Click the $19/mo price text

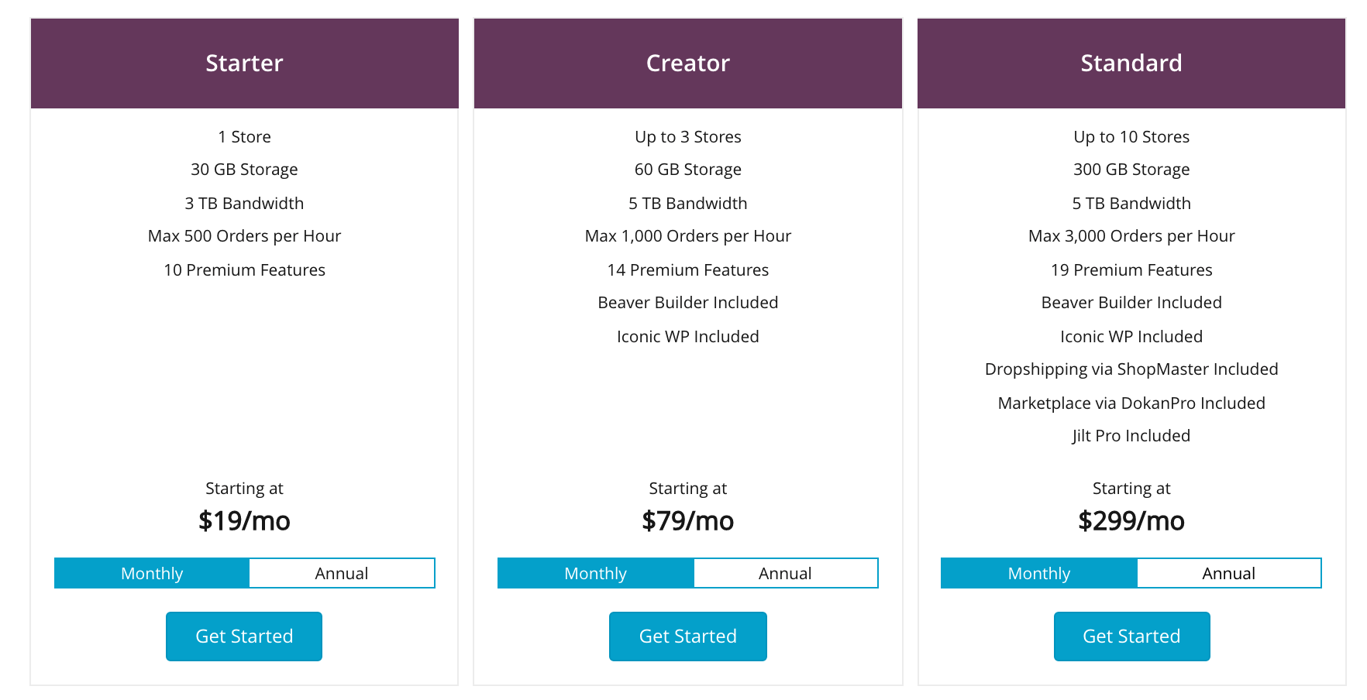pyautogui.click(x=244, y=521)
